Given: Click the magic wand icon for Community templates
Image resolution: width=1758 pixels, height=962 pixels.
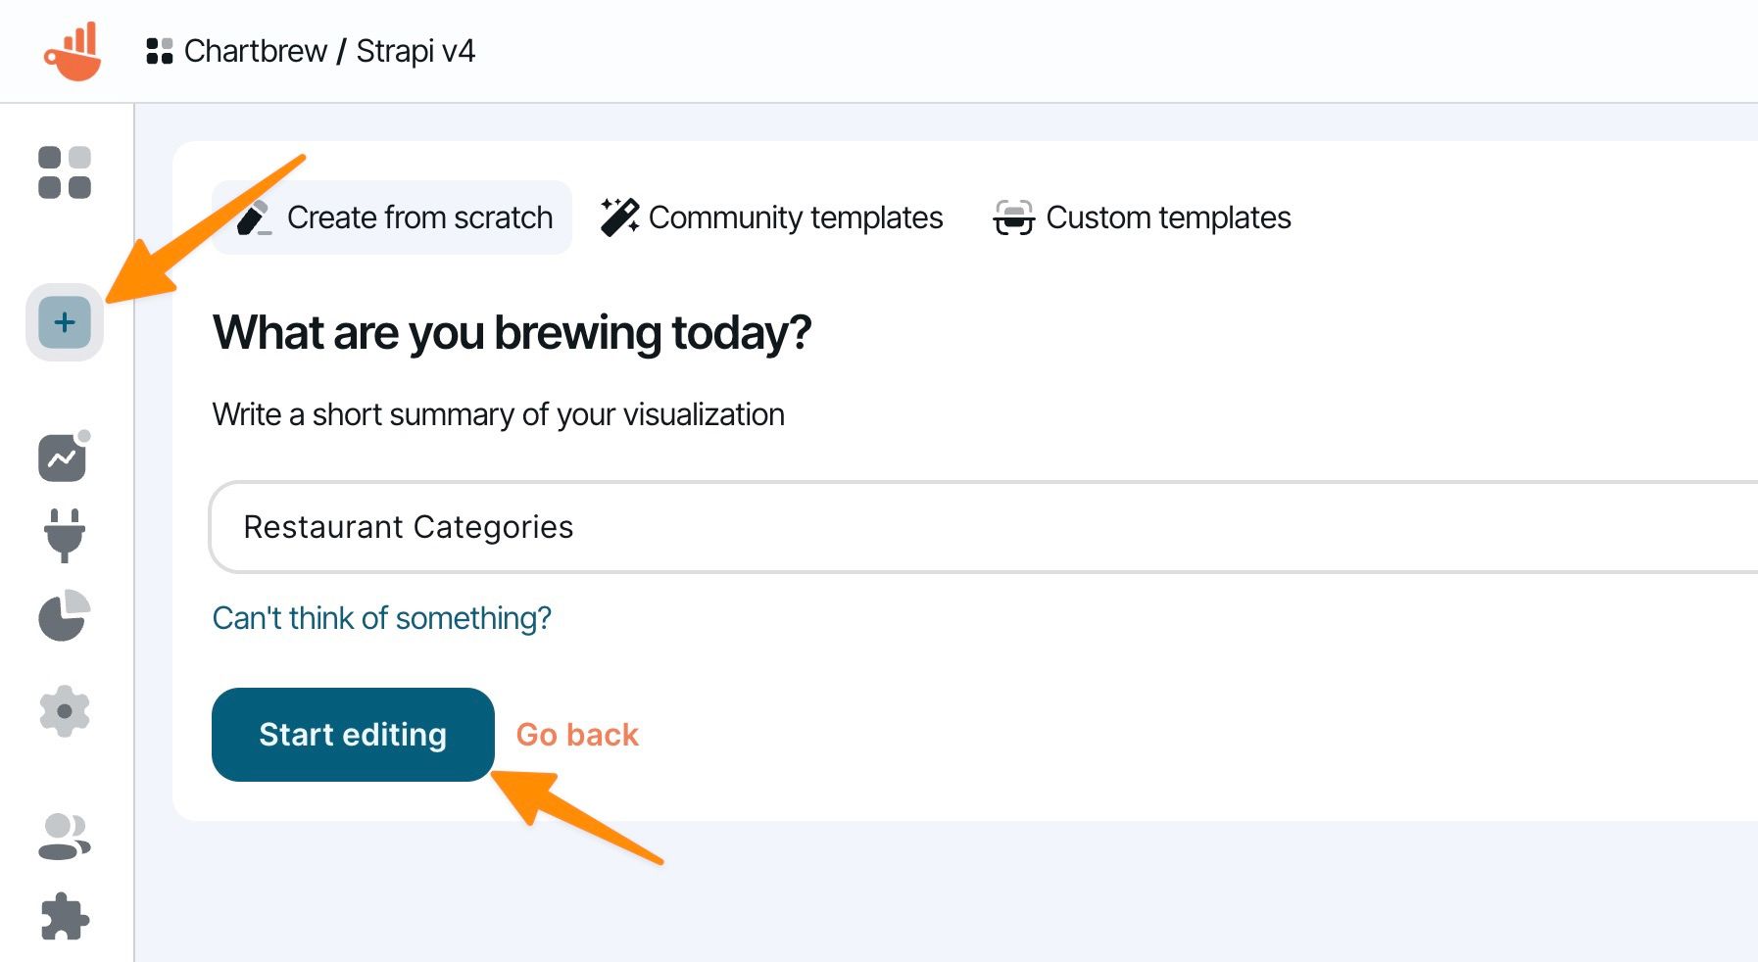Looking at the screenshot, I should [x=619, y=217].
